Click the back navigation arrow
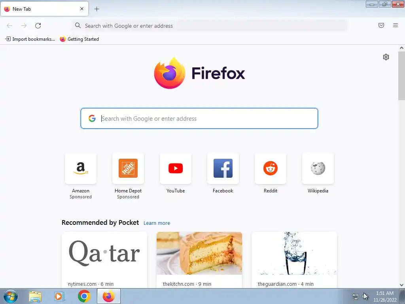 [9, 26]
